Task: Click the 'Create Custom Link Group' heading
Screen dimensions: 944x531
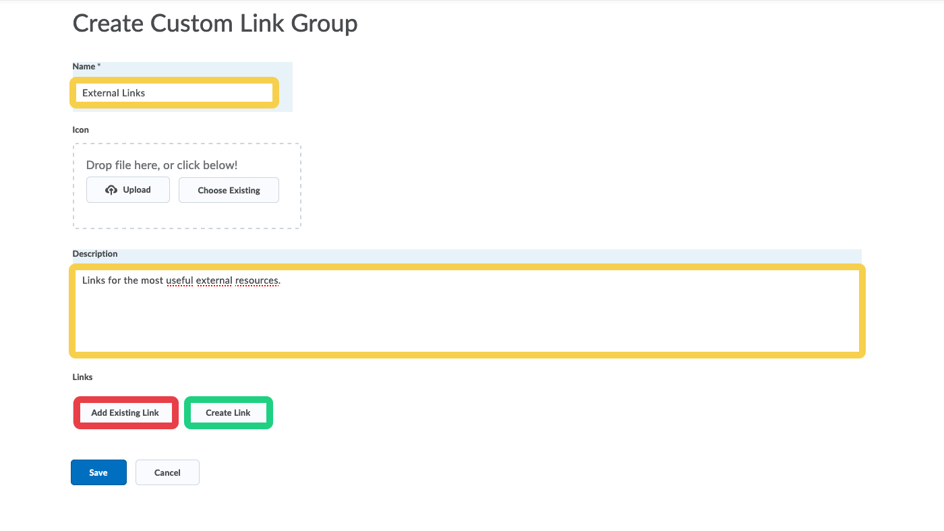Action: tap(215, 24)
